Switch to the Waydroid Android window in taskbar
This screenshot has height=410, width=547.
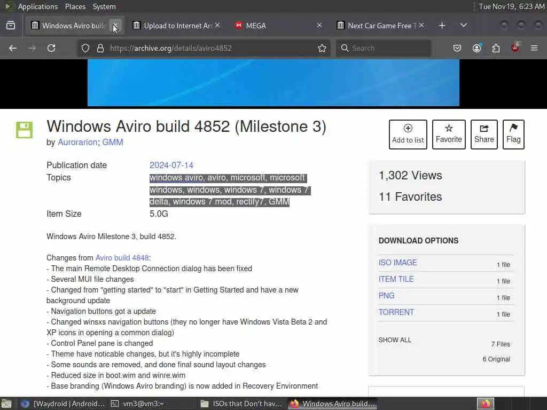tap(63, 404)
